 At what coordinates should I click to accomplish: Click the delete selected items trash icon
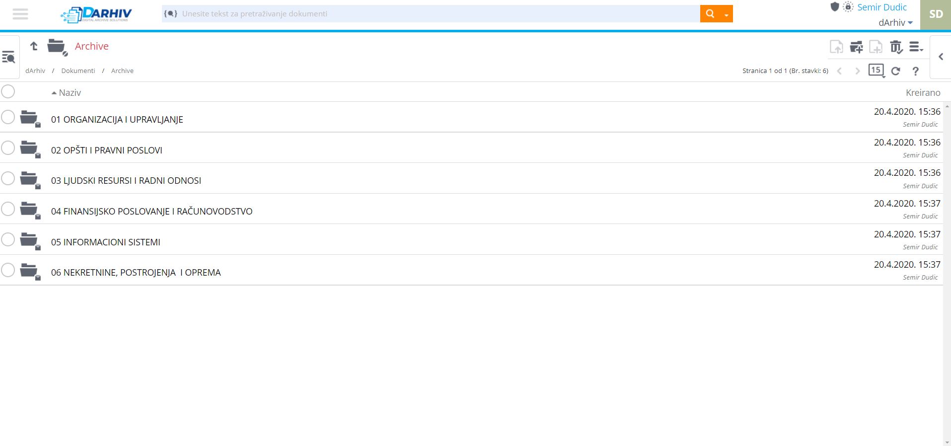click(x=896, y=47)
